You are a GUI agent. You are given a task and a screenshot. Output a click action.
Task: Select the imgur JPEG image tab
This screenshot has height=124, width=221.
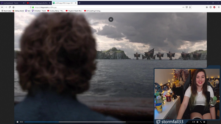click(x=65, y=3)
